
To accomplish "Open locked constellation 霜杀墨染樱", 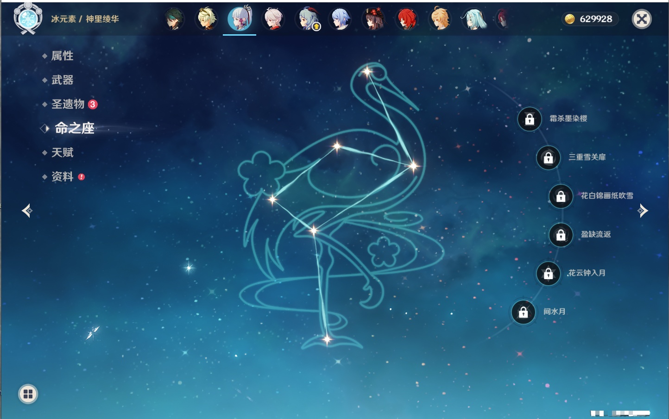I will [x=530, y=119].
